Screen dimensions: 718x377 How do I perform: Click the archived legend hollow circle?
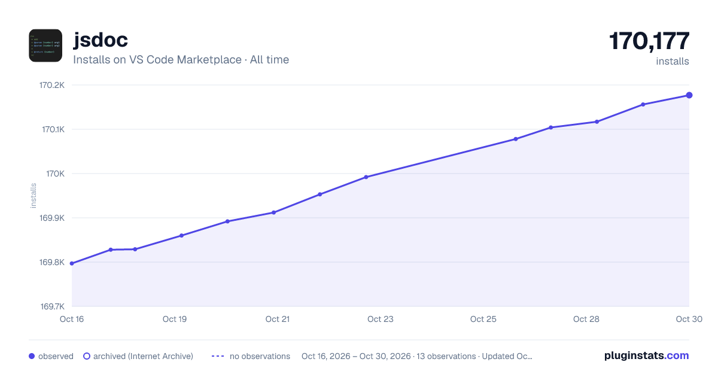coord(87,356)
